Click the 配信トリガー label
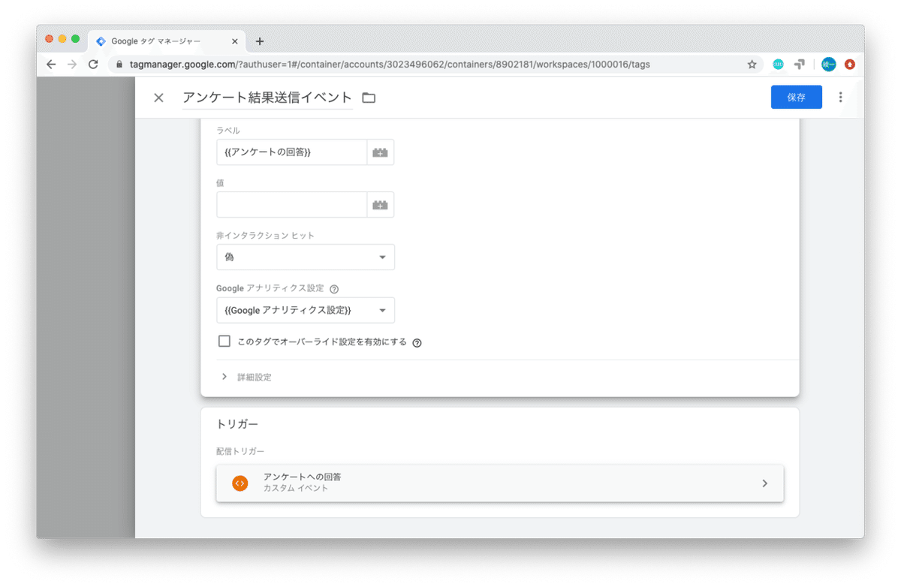The image size is (901, 587). [240, 451]
